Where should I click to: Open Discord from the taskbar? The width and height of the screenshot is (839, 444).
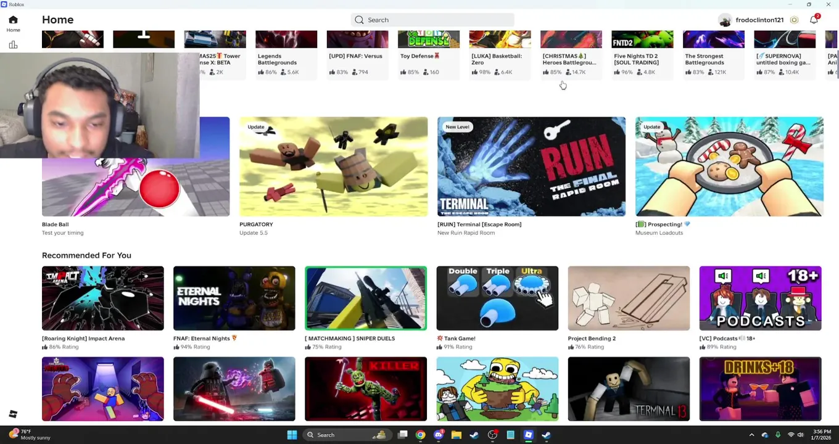[x=438, y=435]
